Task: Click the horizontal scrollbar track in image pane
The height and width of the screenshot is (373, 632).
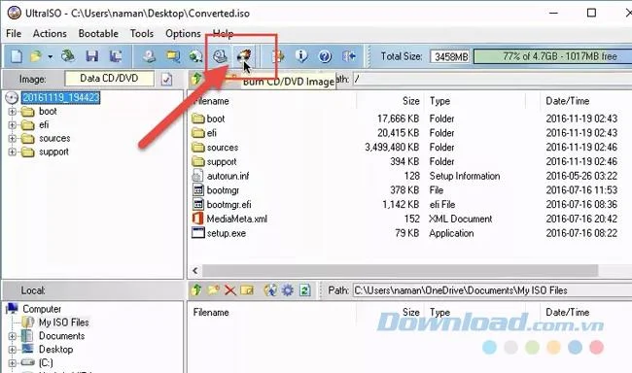Action: coord(400,270)
